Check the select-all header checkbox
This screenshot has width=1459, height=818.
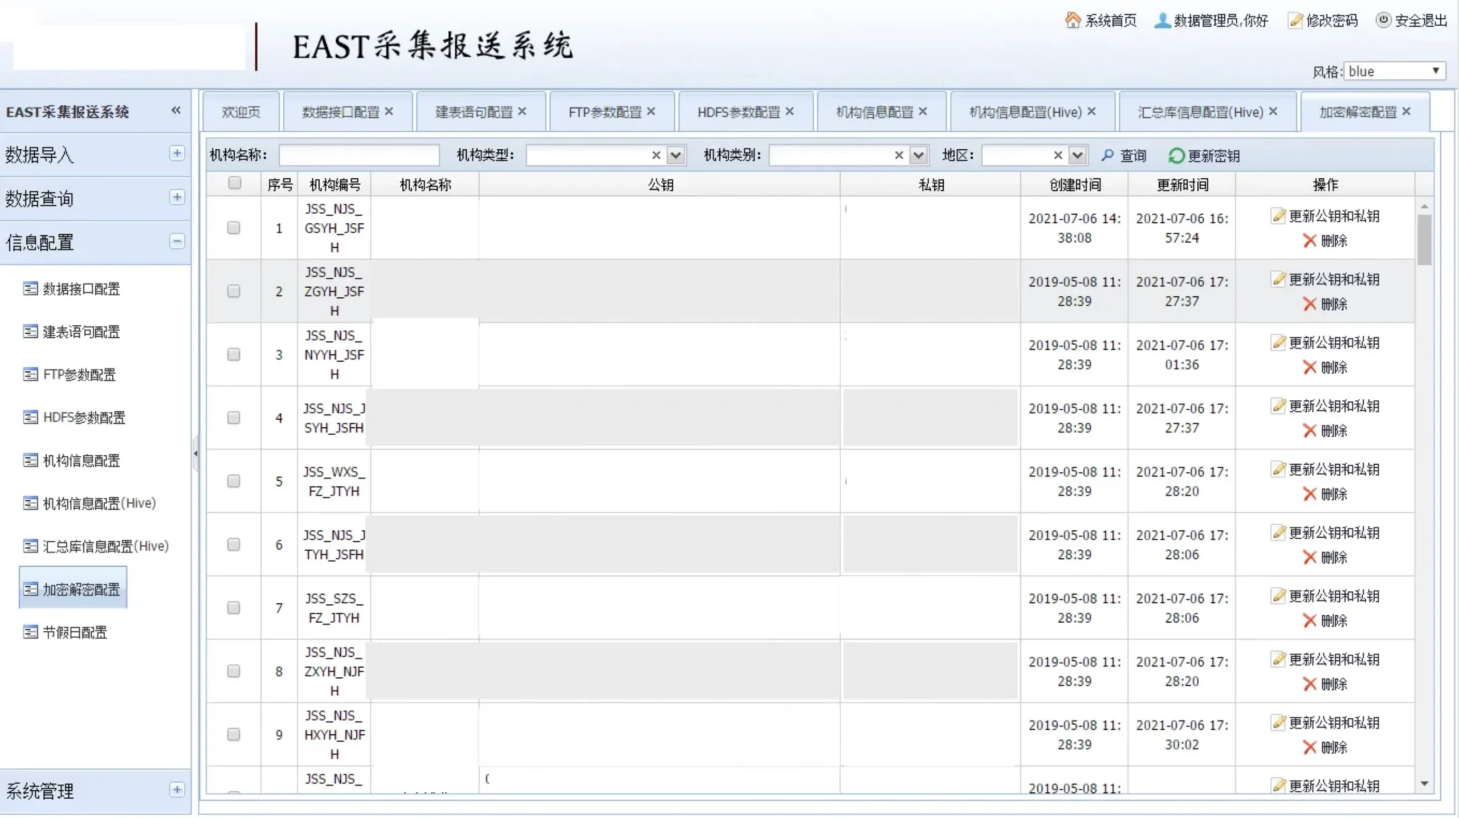click(234, 183)
